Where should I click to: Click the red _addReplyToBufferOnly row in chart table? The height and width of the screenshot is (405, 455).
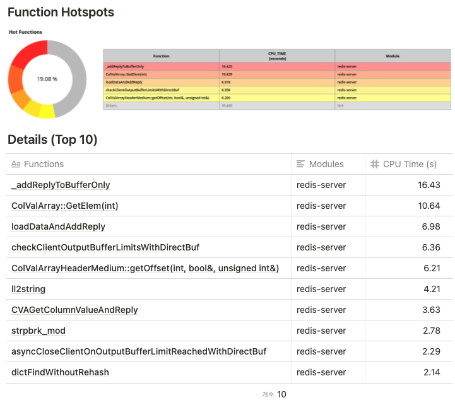click(277, 66)
